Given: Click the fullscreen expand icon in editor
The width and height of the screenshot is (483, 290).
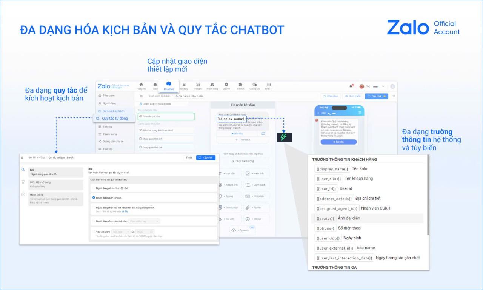Looking at the screenshot, I should pos(394,96).
